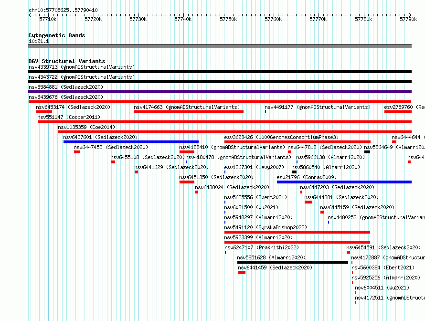Click red bar under esv2759760
Image resolution: width=425 pixels, height=321 pixels.
click(x=398, y=112)
